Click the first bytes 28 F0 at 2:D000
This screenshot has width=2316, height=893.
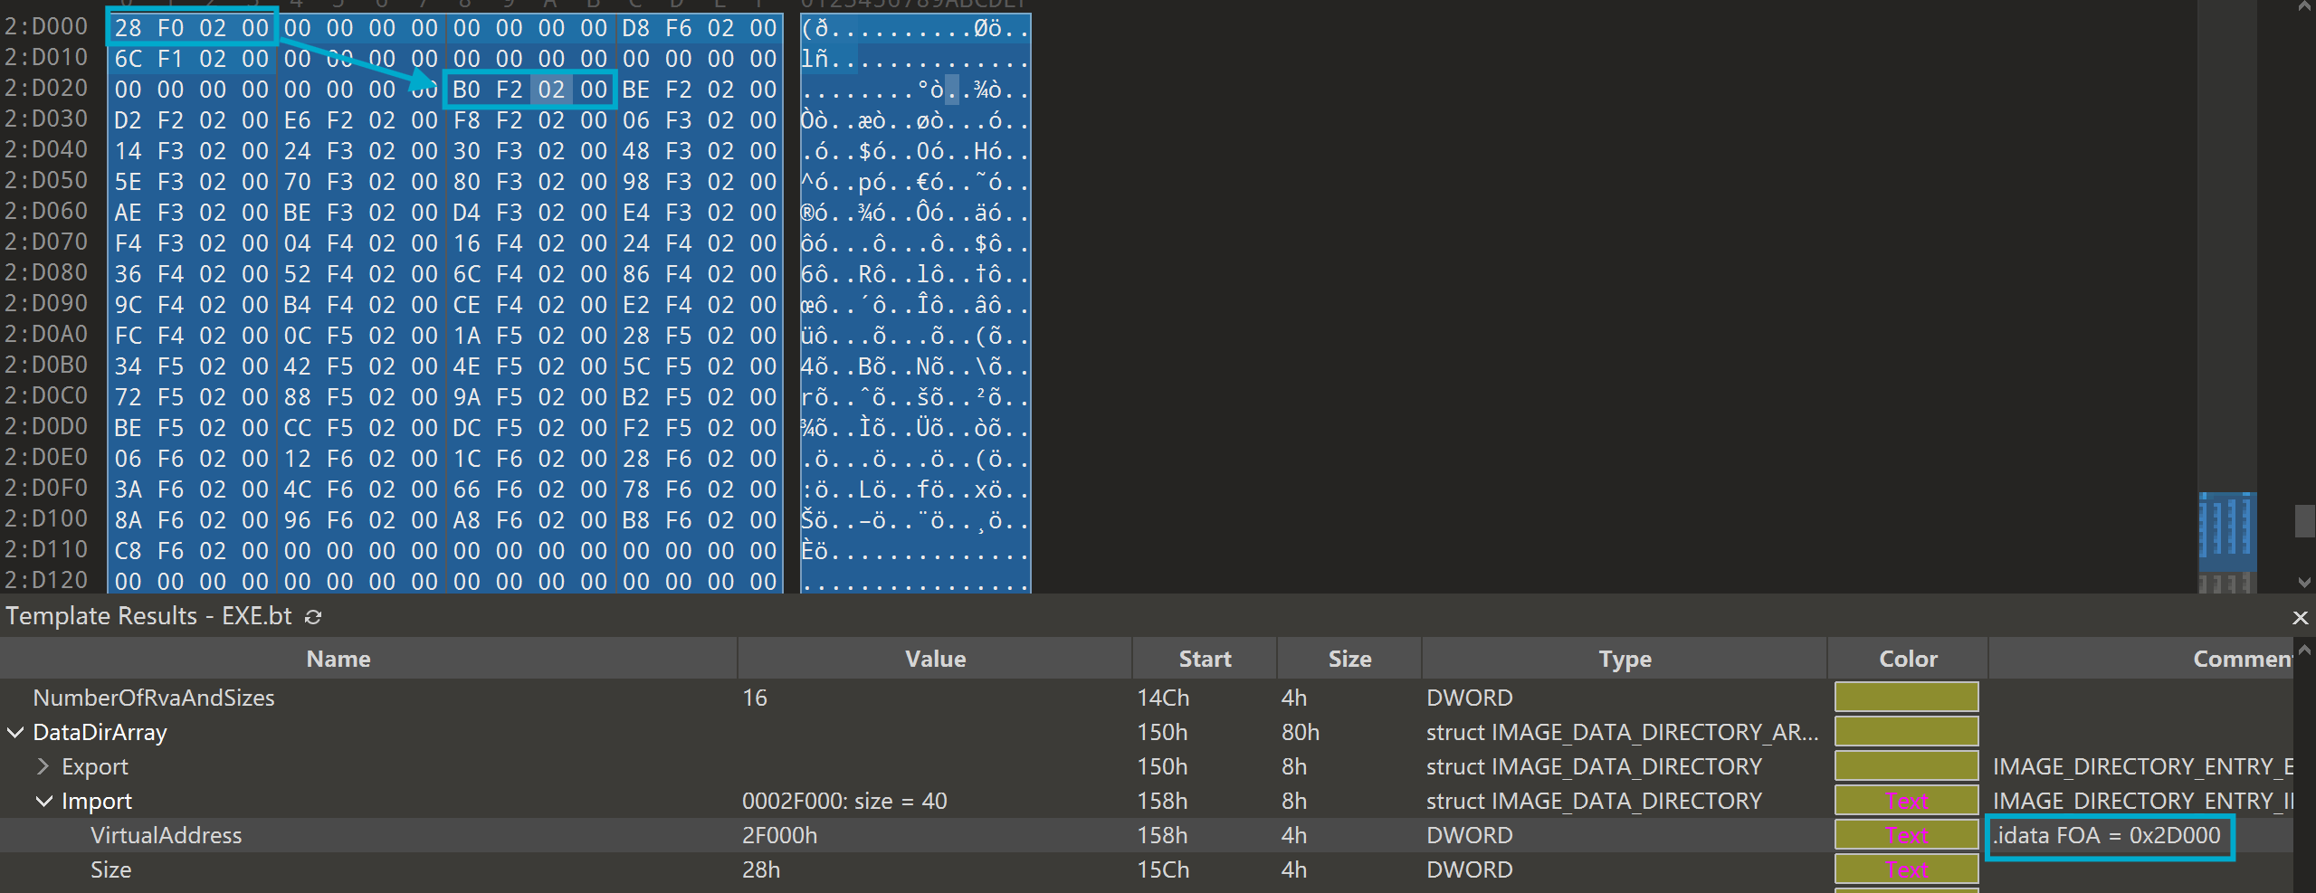click(x=149, y=28)
